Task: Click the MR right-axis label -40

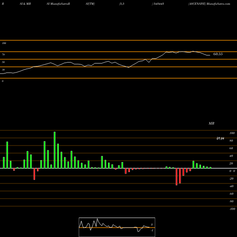Action: tap(231, 186)
